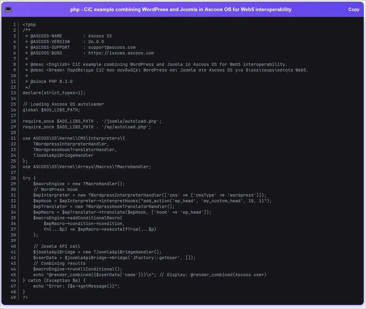The height and width of the screenshot is (309, 366).
Task: Click the 'catch (Exception $e)' line
Action: coord(54,281)
